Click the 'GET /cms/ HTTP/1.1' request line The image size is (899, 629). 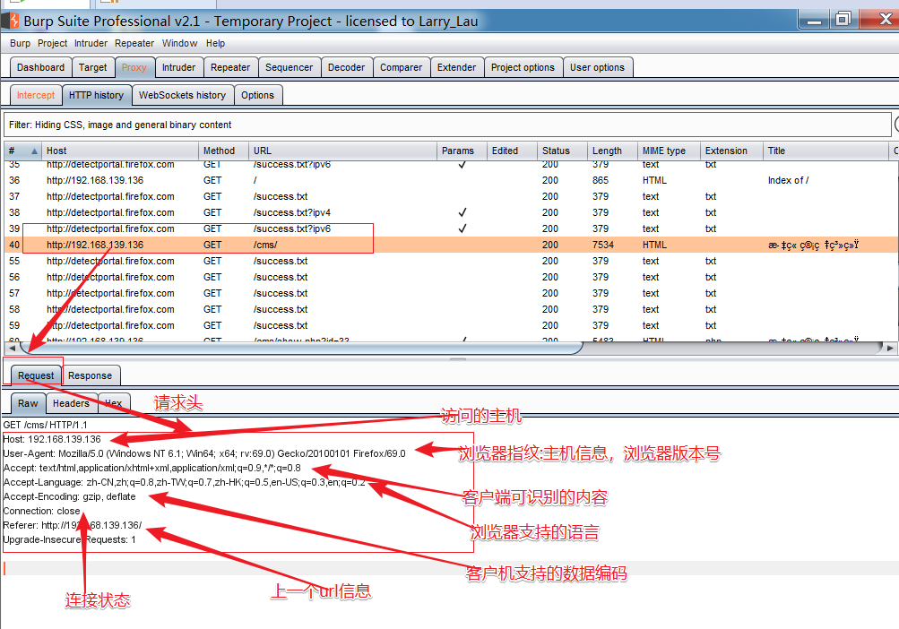point(46,425)
